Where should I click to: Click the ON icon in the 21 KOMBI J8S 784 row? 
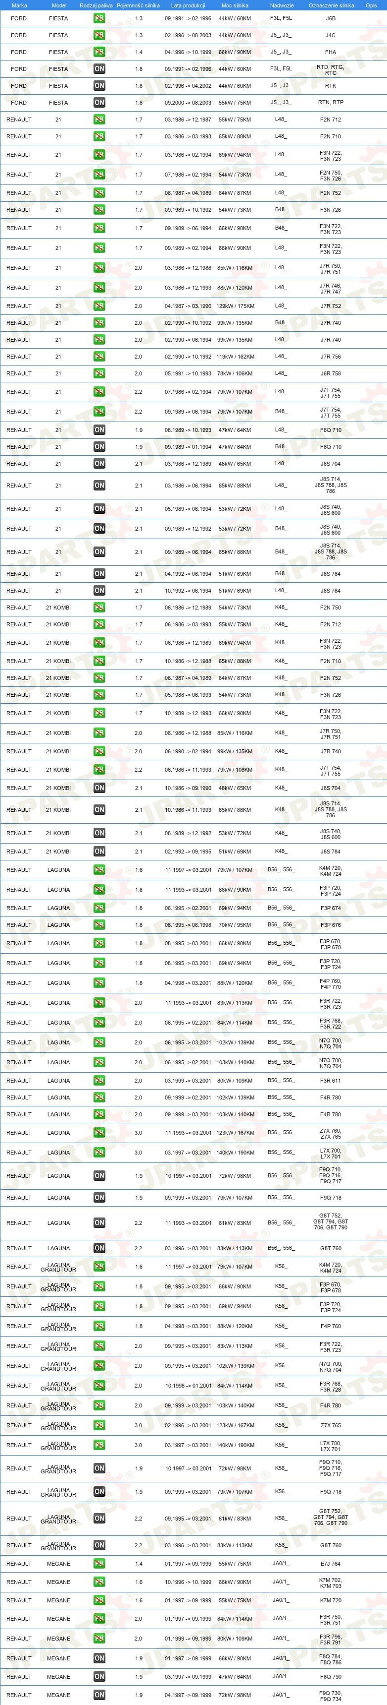pos(99,851)
